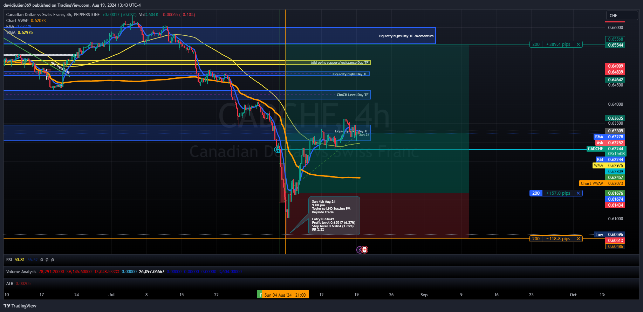
Task: Click the Ask 0.63252 price scale label
Action: pyautogui.click(x=610, y=143)
